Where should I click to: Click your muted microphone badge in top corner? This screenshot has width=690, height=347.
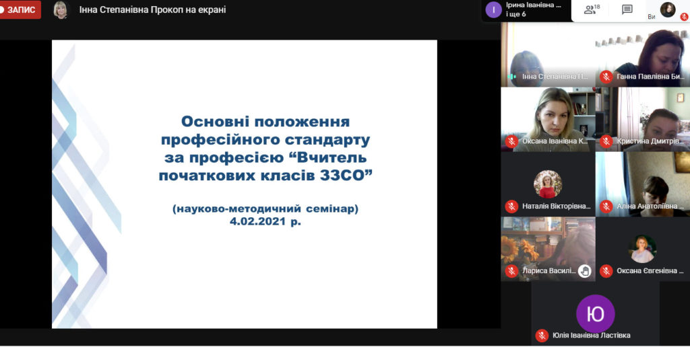tap(684, 17)
